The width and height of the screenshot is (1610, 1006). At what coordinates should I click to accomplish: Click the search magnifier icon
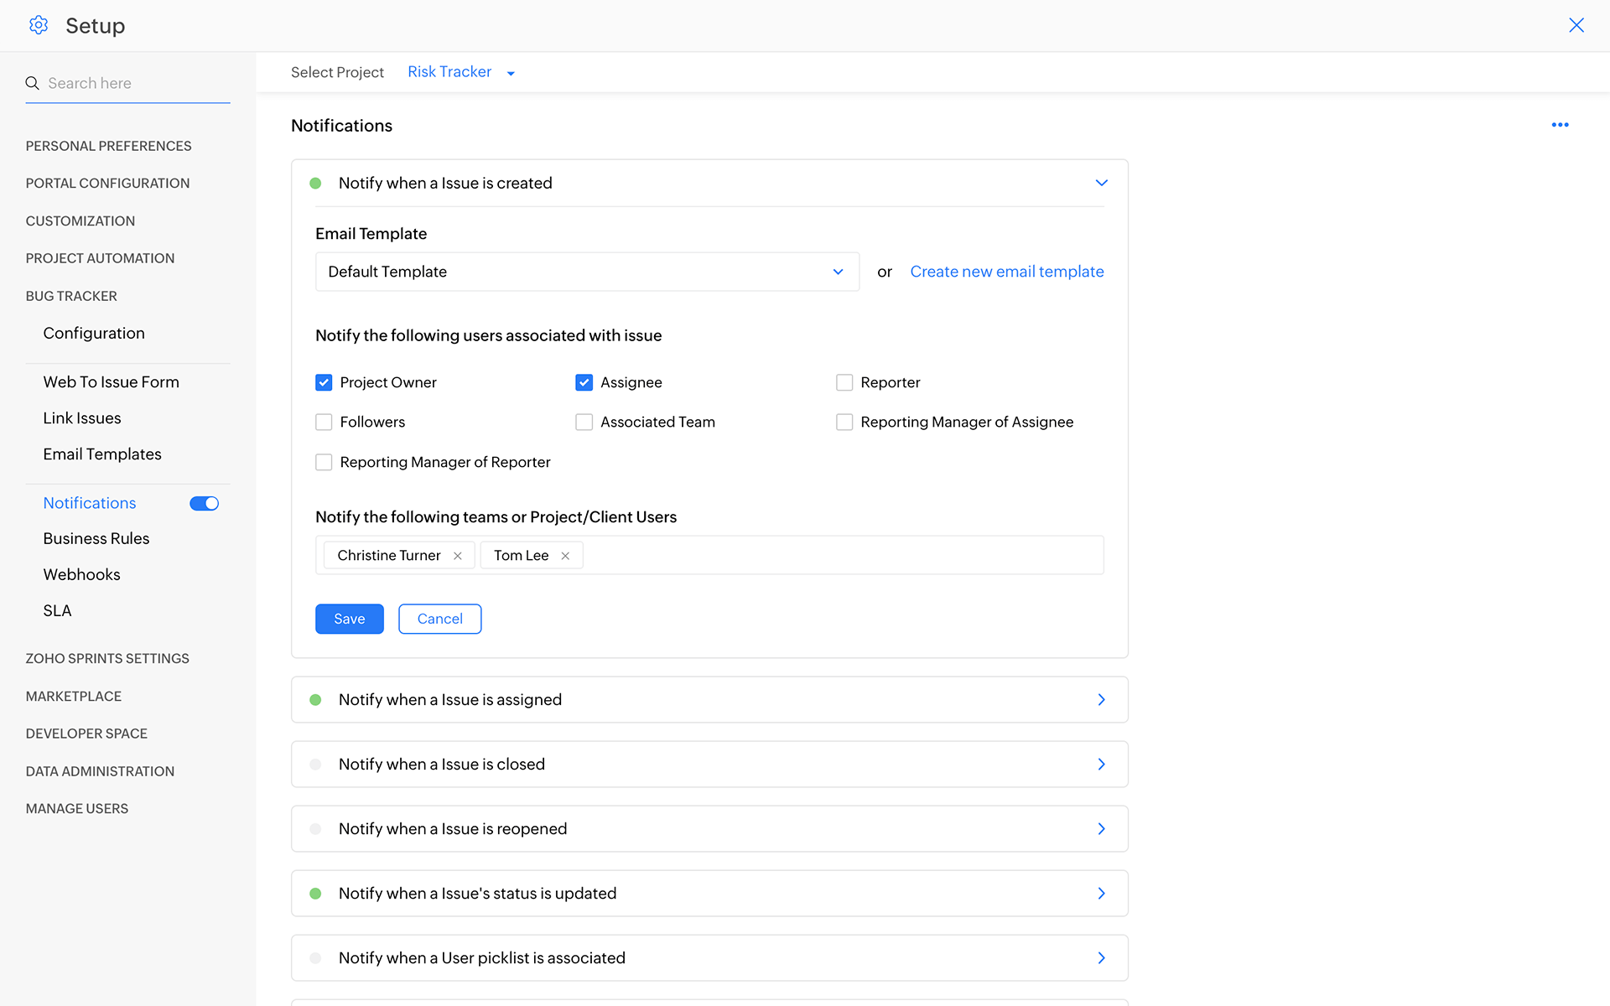(33, 83)
